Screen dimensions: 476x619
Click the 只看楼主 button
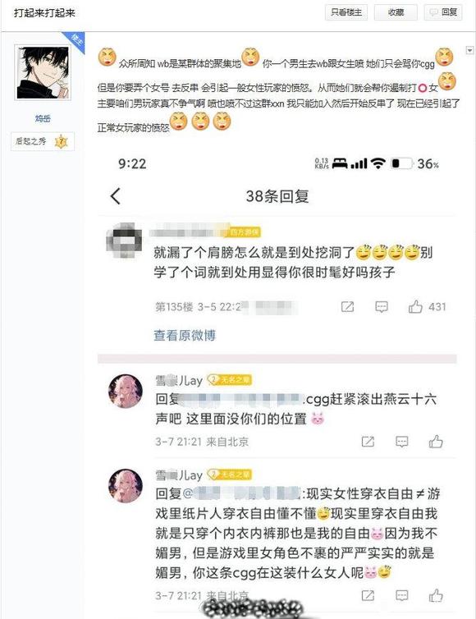point(346,12)
